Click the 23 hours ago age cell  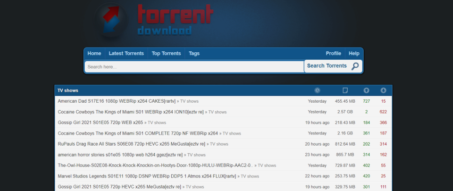point(317,155)
